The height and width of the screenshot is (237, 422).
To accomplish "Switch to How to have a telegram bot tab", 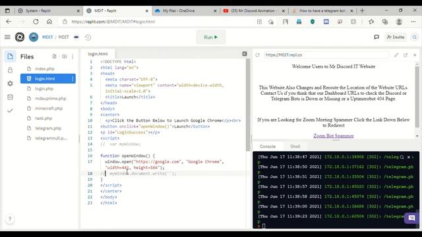I will pyautogui.click(x=322, y=11).
